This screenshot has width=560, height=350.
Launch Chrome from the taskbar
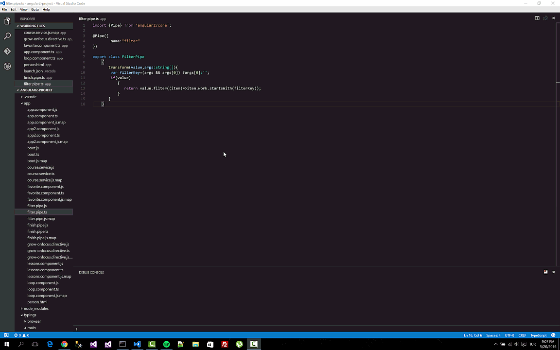point(64,344)
